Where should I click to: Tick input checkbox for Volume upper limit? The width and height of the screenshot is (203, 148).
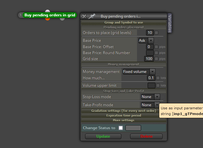[158, 85]
